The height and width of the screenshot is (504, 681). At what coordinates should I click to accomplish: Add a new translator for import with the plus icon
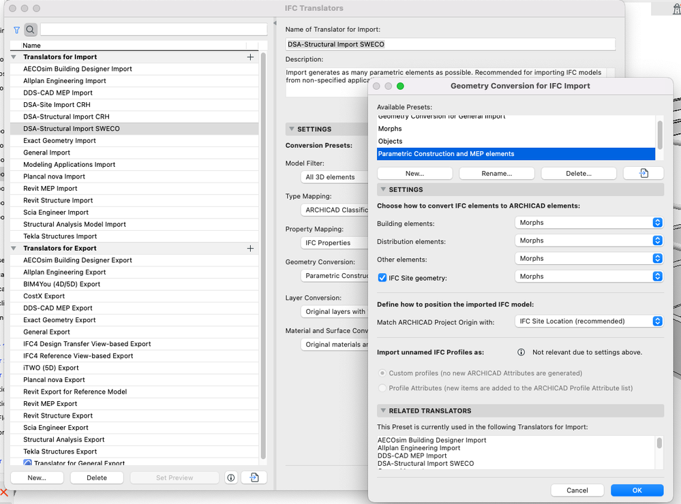click(250, 57)
